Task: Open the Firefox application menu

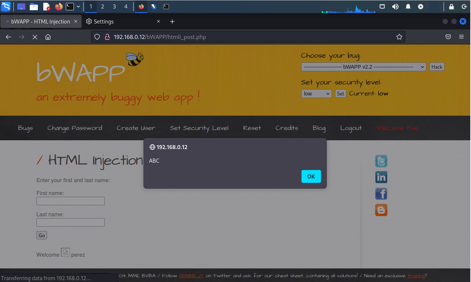Action: click(461, 37)
